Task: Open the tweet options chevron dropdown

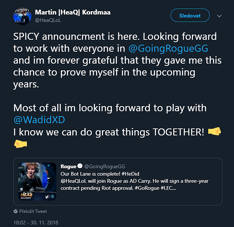Action: tap(219, 16)
